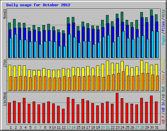Click day label 26 on x-axis
This screenshot has height=131, width=167.
pyautogui.click(x=132, y=127)
